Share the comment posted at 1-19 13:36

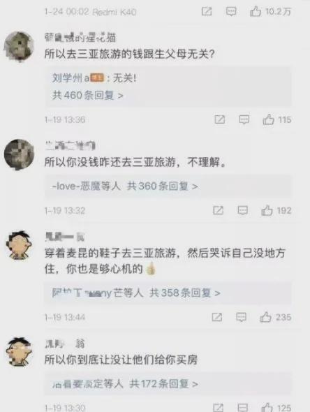pyautogui.click(x=220, y=120)
